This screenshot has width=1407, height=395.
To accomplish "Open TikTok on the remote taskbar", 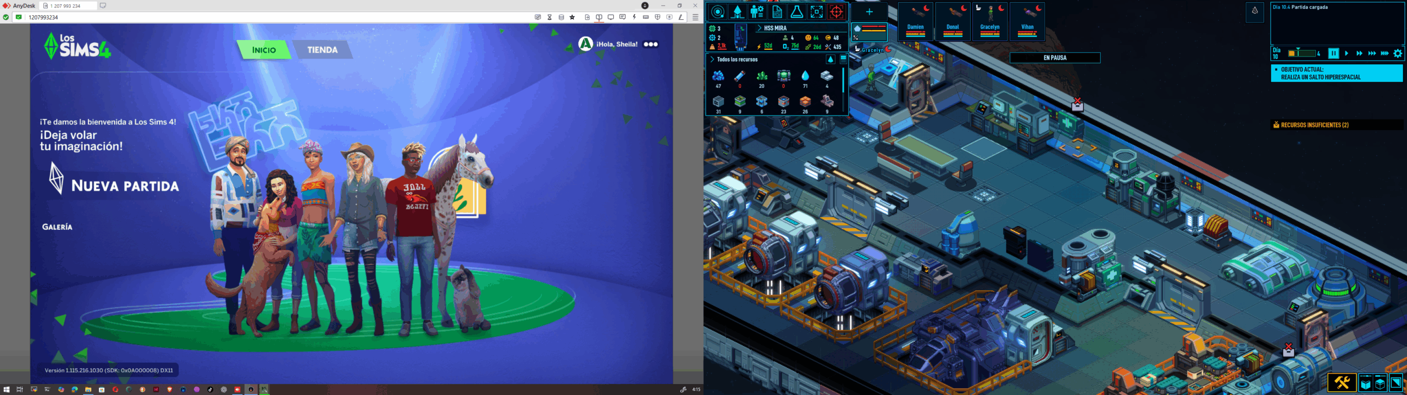I will coord(210,390).
